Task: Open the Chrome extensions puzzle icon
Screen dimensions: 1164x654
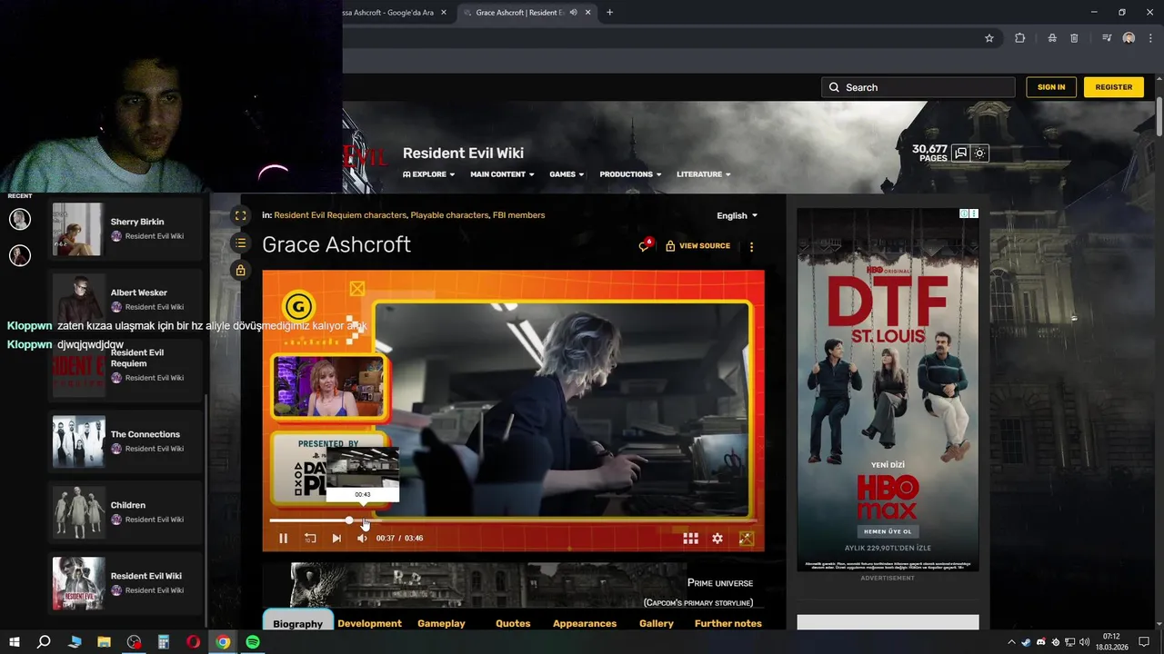Action: 1019,38
